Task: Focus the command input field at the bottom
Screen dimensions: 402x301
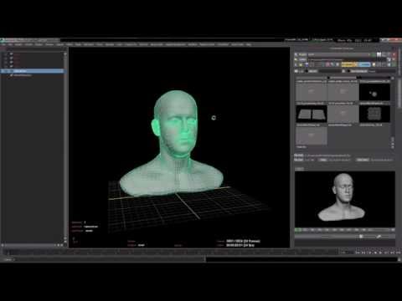Action: tap(109, 259)
